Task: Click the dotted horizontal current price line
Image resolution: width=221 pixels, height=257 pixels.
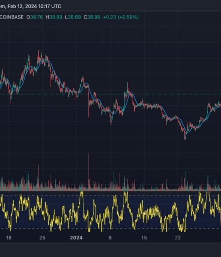Action: [x=111, y=94]
